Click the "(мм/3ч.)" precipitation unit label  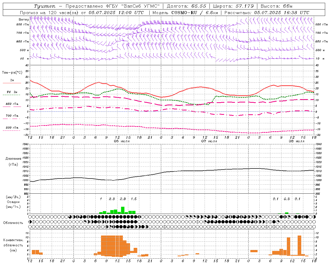click(x=13, y=197)
